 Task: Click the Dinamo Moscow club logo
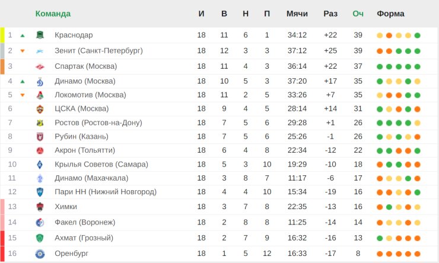coord(40,81)
